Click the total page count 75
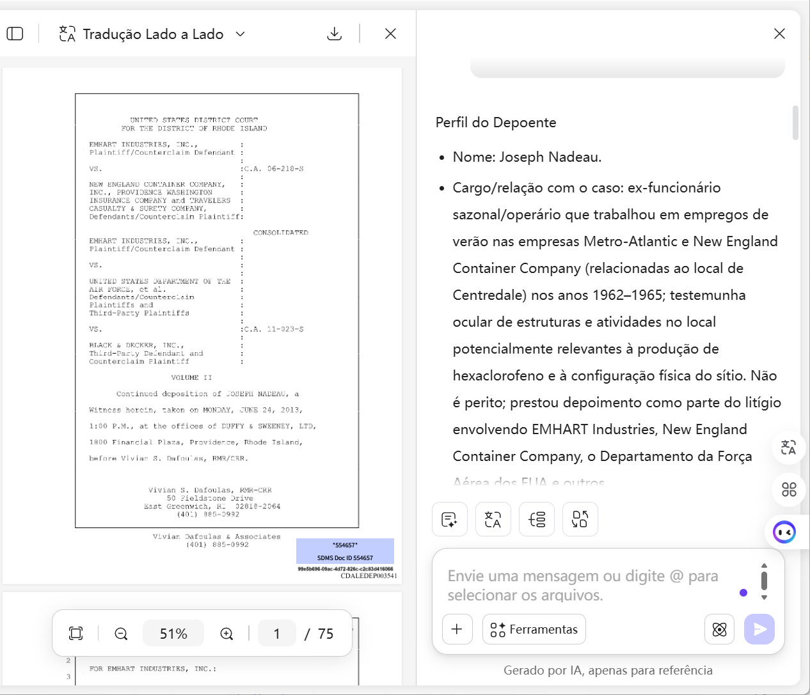Screen dimensions: 810x695 point(326,634)
